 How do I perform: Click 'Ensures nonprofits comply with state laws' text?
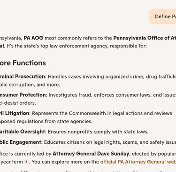tap(98, 132)
